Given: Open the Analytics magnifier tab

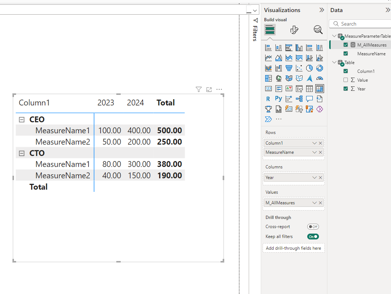Looking at the screenshot, I should tap(318, 30).
